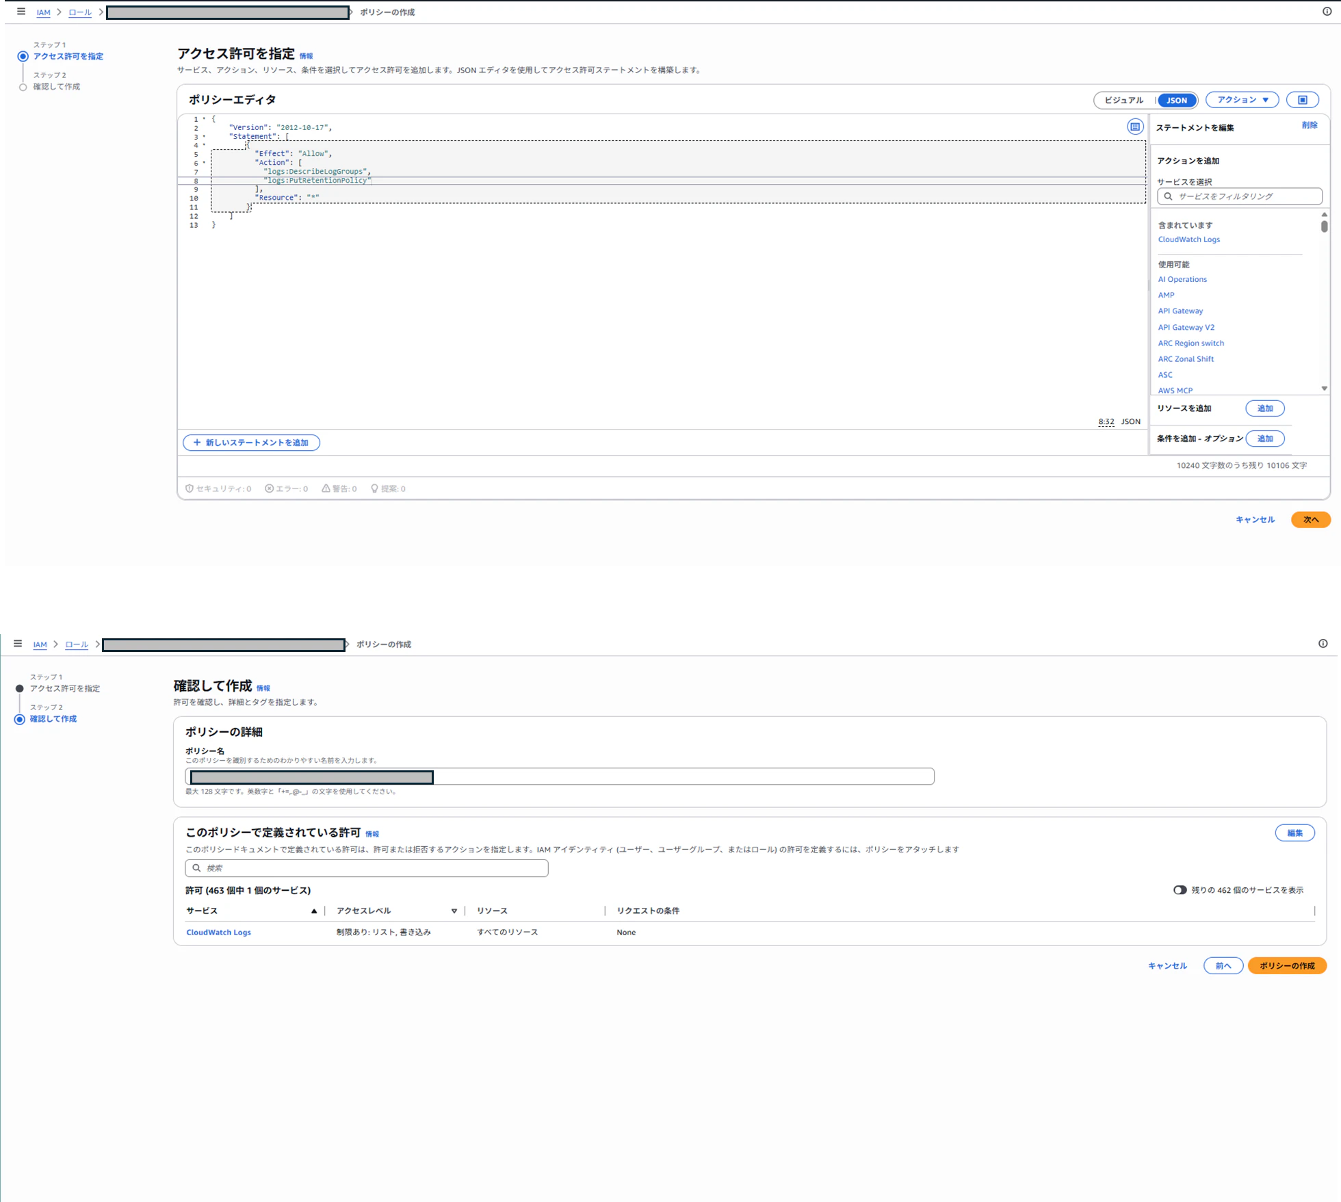Open the hamburger navigation menu on policy editor page

click(21, 12)
